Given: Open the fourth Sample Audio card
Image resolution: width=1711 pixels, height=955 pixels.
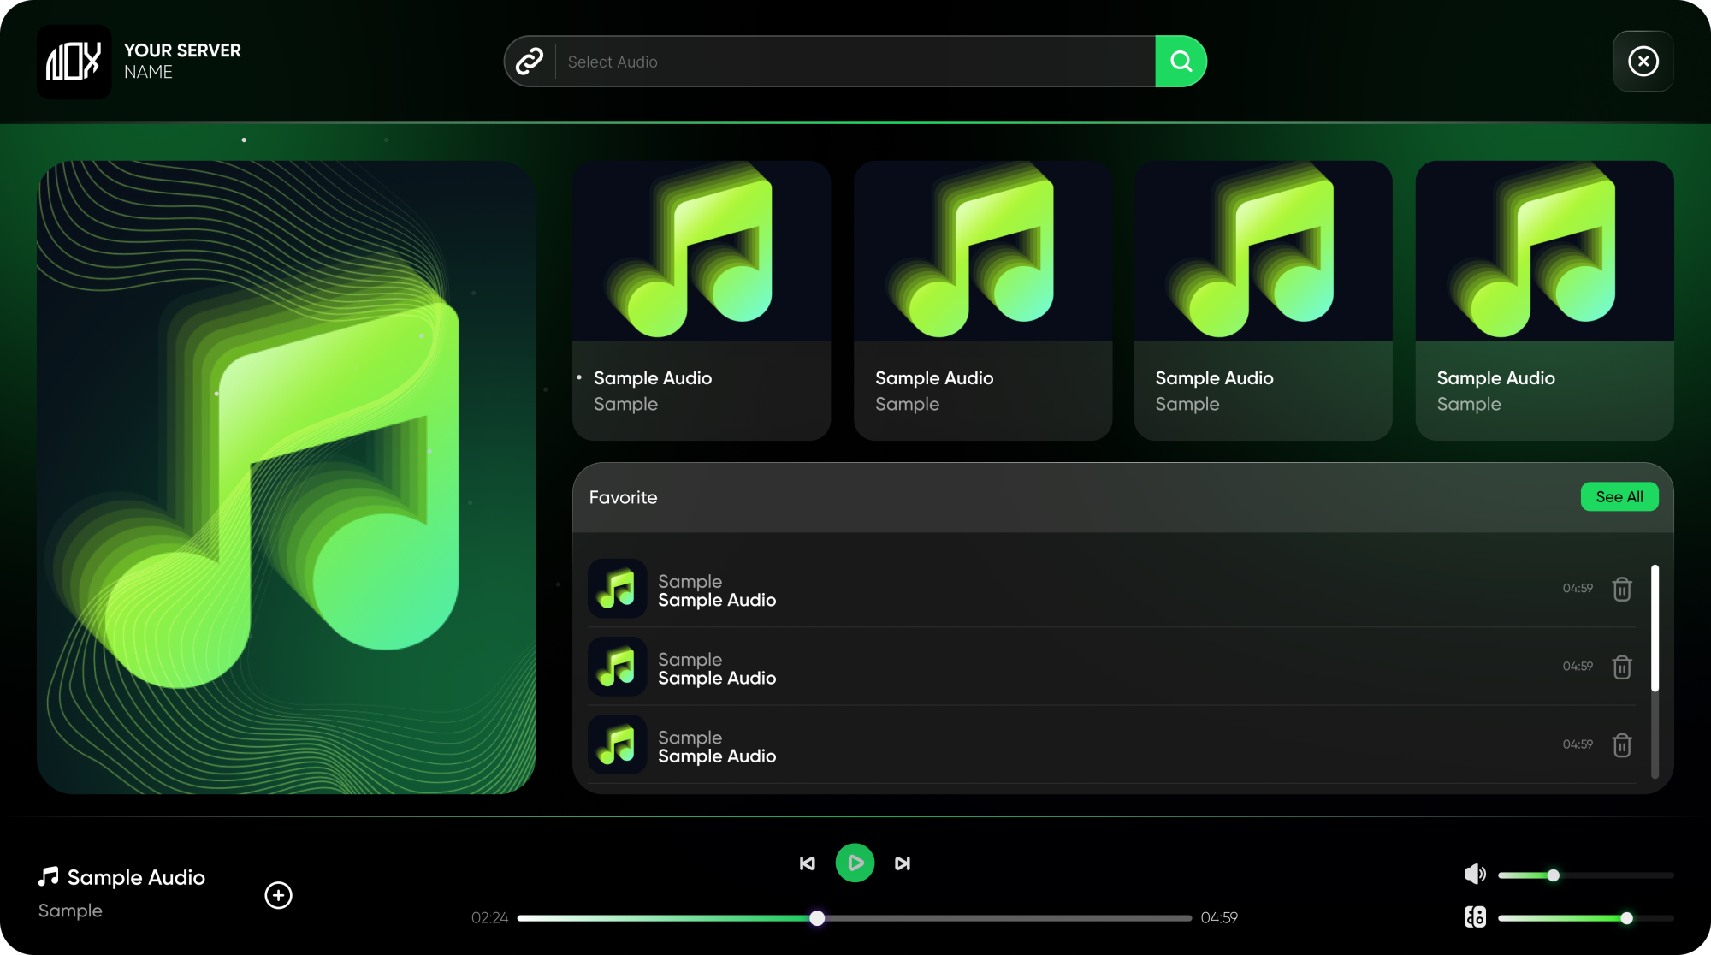Looking at the screenshot, I should click(1544, 300).
